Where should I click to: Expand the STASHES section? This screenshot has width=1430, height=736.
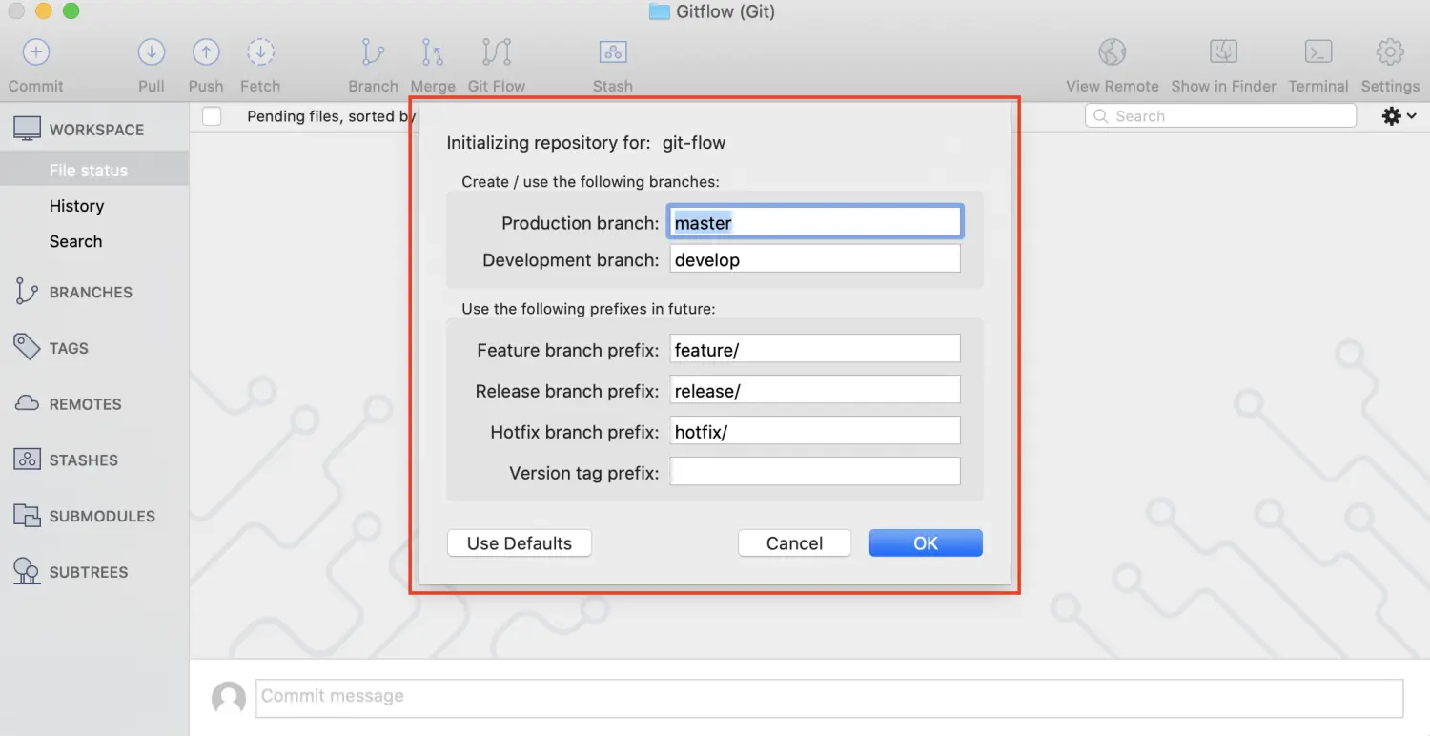[x=84, y=460]
